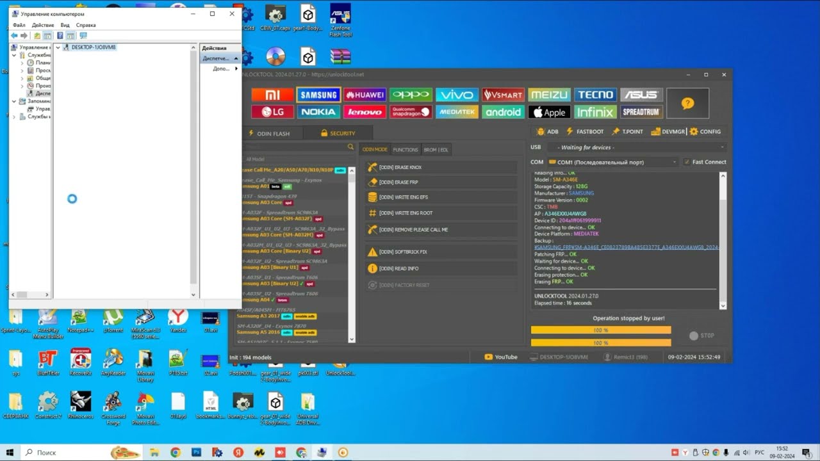Click the log panel vertical scrollbar
Viewport: 820px width, 461px height.
click(723, 240)
